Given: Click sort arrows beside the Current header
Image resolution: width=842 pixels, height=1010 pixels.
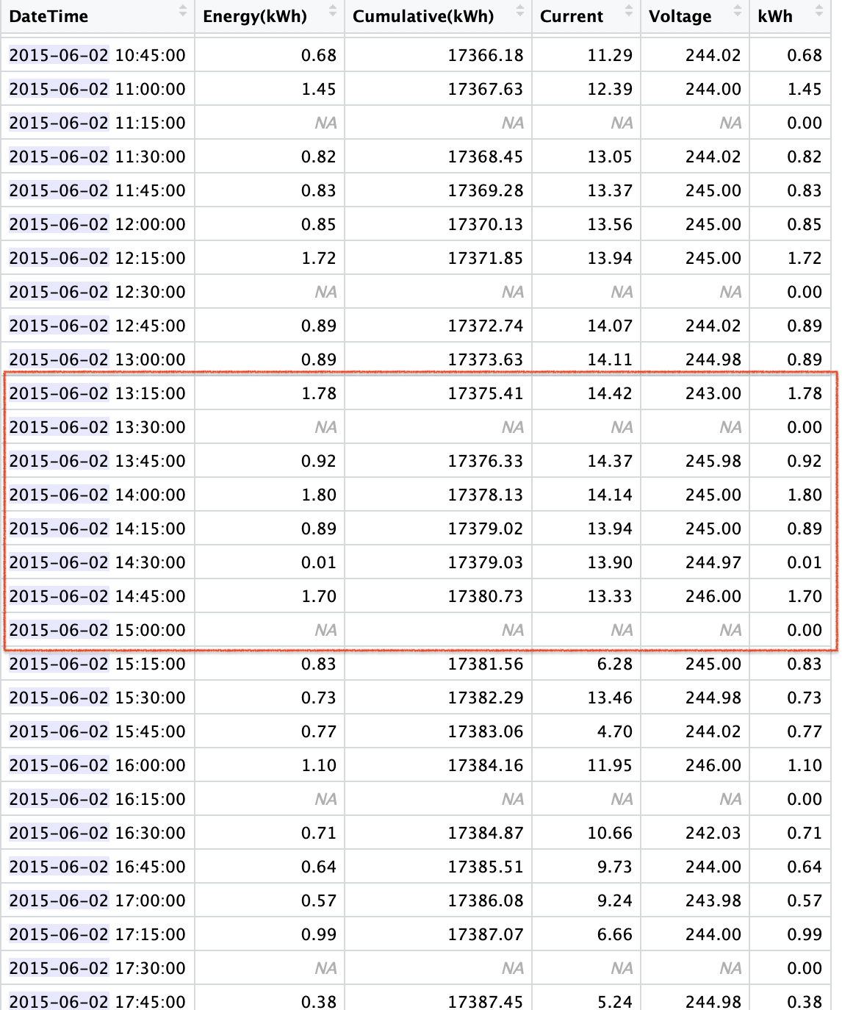Looking at the screenshot, I should [629, 10].
